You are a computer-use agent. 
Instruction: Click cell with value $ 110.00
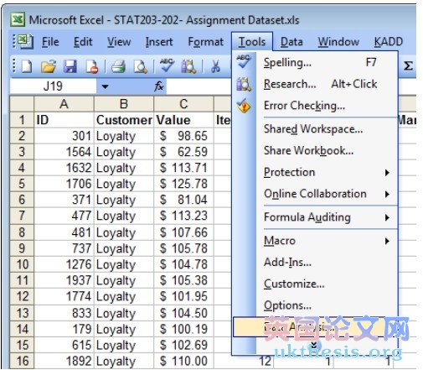click(183, 361)
